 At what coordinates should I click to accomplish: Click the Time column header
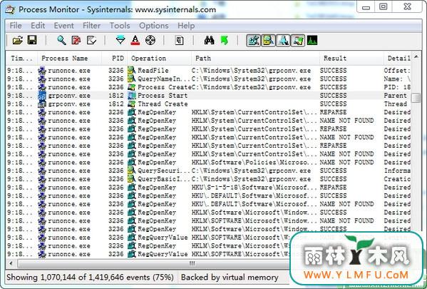pos(21,58)
